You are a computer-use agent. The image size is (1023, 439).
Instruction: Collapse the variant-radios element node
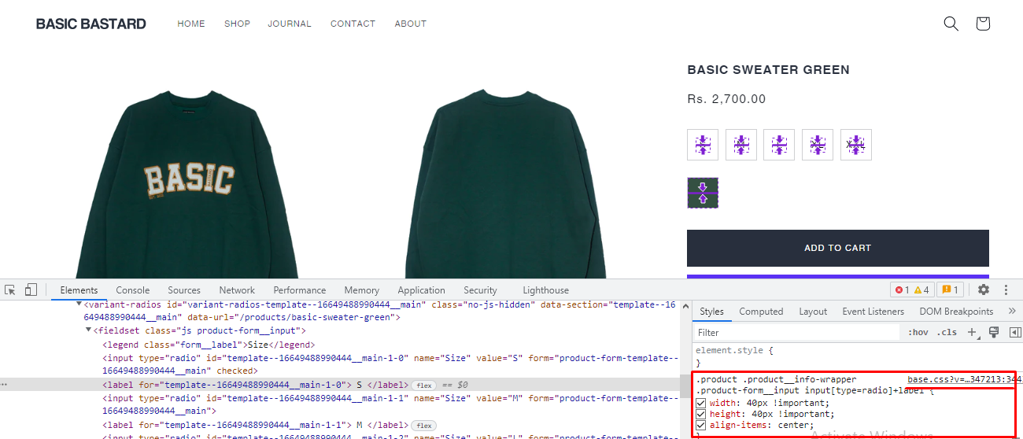pyautogui.click(x=79, y=304)
